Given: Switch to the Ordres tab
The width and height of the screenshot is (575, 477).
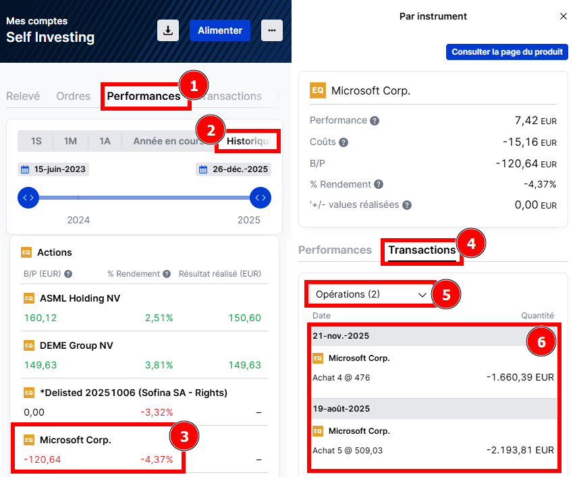Looking at the screenshot, I should (73, 96).
